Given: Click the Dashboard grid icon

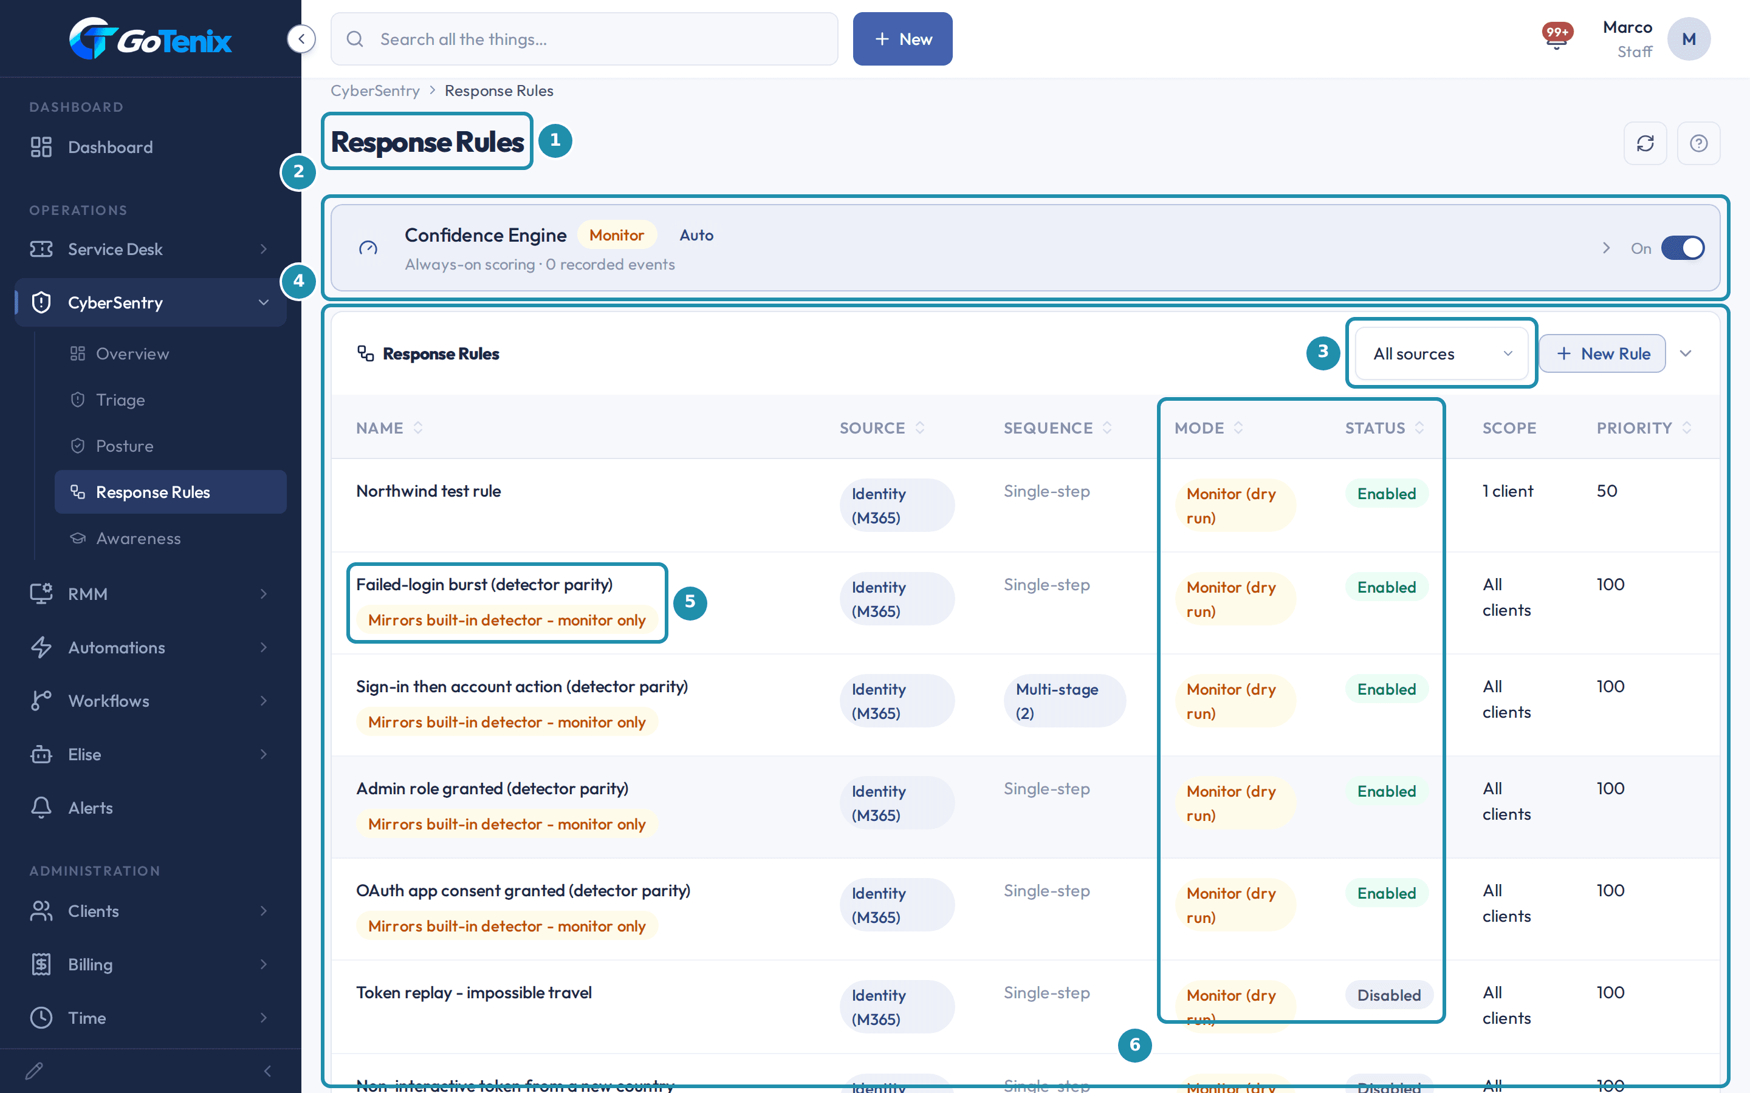Looking at the screenshot, I should point(41,147).
